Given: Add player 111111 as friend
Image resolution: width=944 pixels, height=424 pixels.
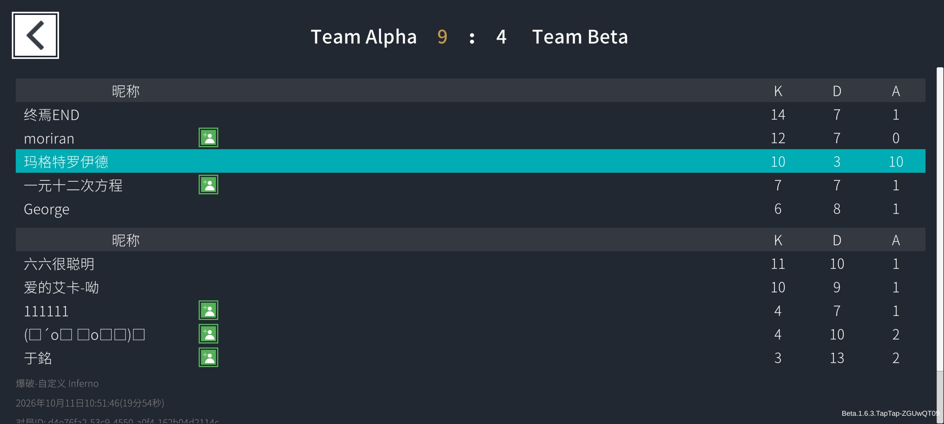Looking at the screenshot, I should 208,310.
